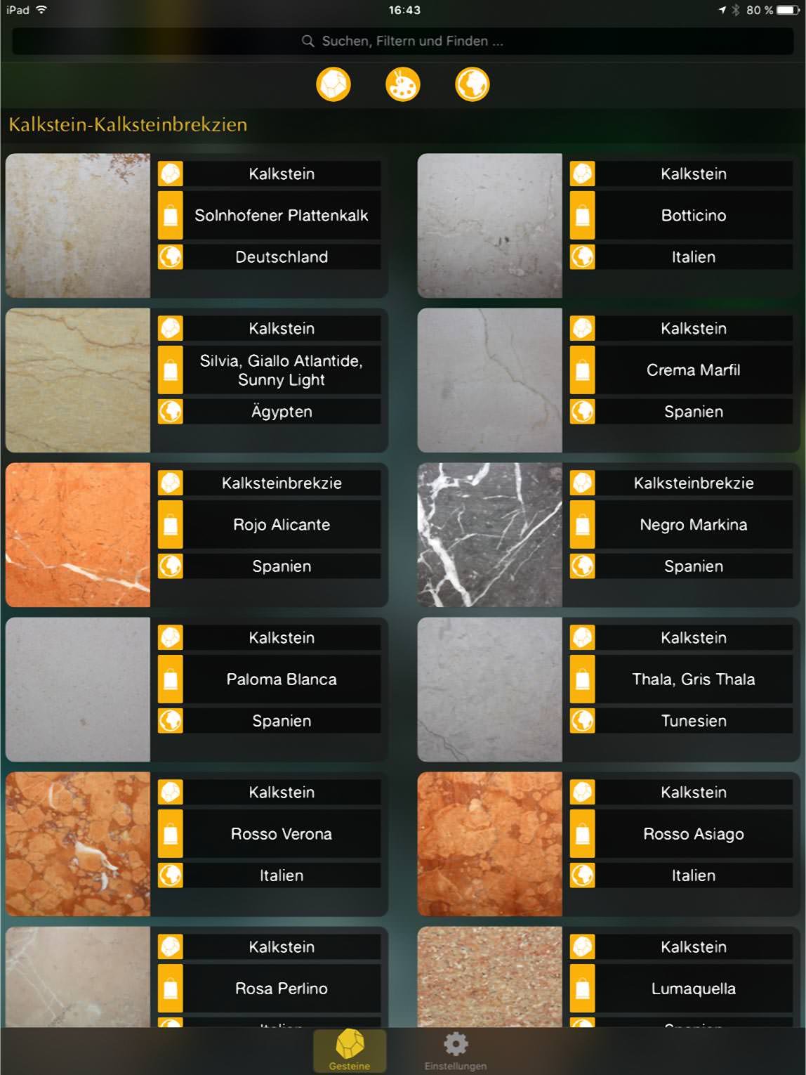806x1075 pixels.
Task: Open the Rosso Asiago stone image
Action: [x=490, y=844]
